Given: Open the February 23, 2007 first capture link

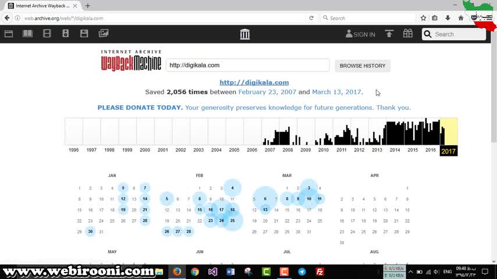Looking at the screenshot, I should pyautogui.click(x=267, y=92).
